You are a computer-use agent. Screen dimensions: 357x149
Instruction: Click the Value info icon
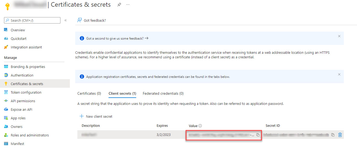coord(200,126)
